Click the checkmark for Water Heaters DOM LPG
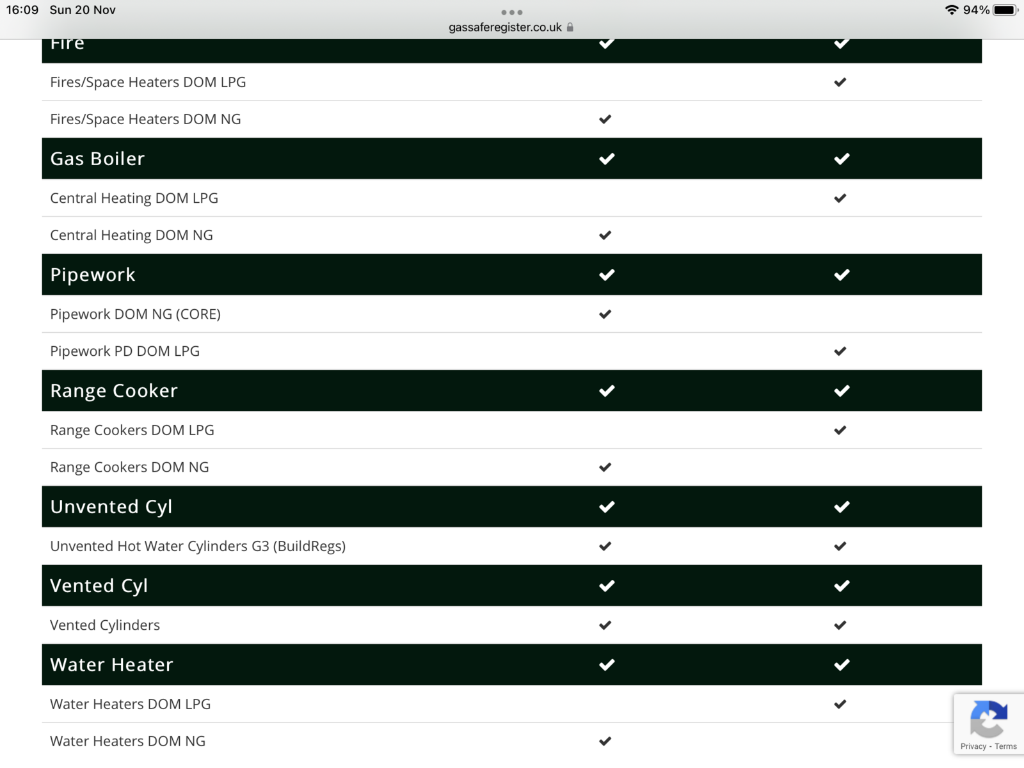 pos(840,704)
